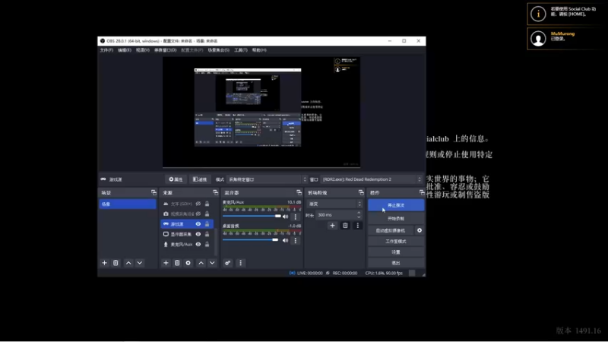Click the 启动虚拟摄像机 virtual camera button
Screen dimensions: 608x342
391,230
